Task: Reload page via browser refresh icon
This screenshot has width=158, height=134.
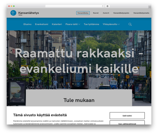Action: click(x=103, y=6)
